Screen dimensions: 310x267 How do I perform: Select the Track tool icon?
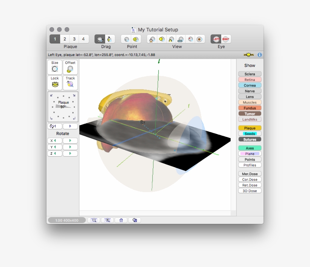click(70, 83)
